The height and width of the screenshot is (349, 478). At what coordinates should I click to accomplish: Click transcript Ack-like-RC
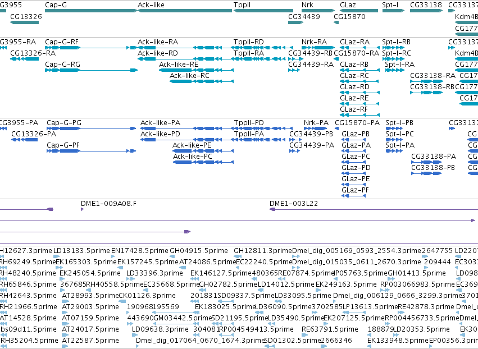(x=202, y=81)
